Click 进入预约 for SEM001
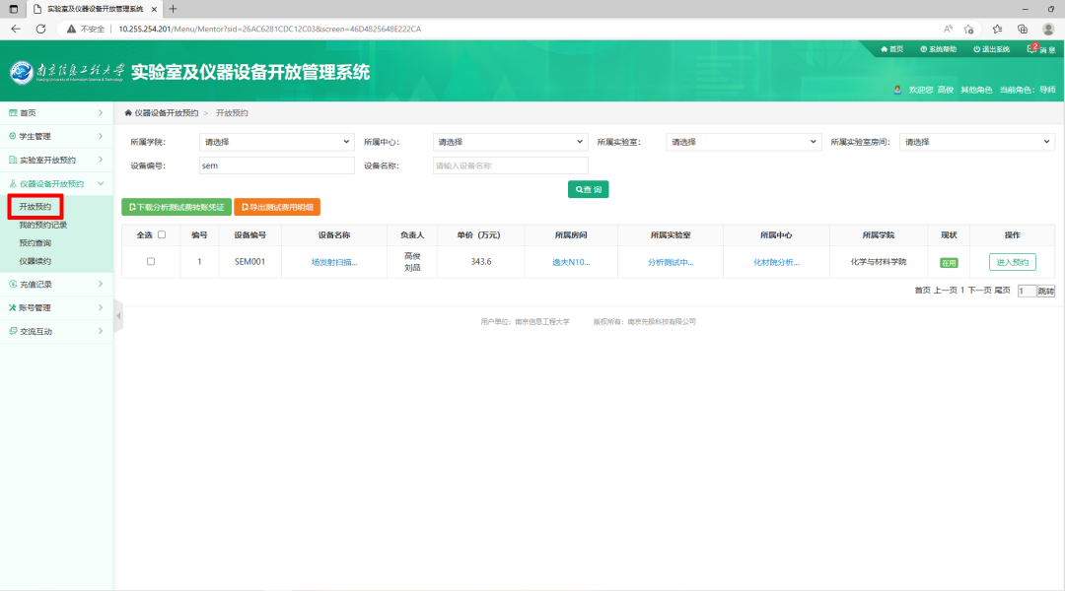Viewport: 1065px width, 591px height. pos(1012,262)
